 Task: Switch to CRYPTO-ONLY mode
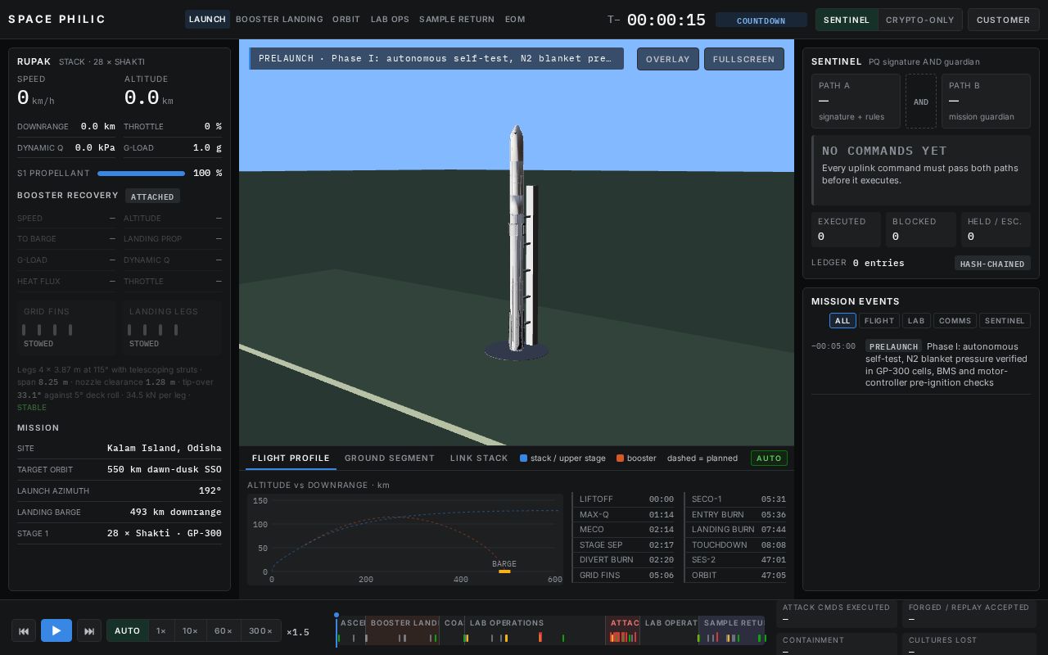tap(920, 20)
